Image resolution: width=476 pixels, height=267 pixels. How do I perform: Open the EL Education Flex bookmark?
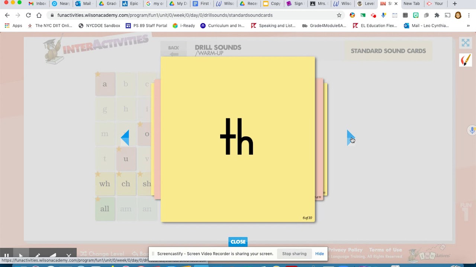click(x=375, y=26)
